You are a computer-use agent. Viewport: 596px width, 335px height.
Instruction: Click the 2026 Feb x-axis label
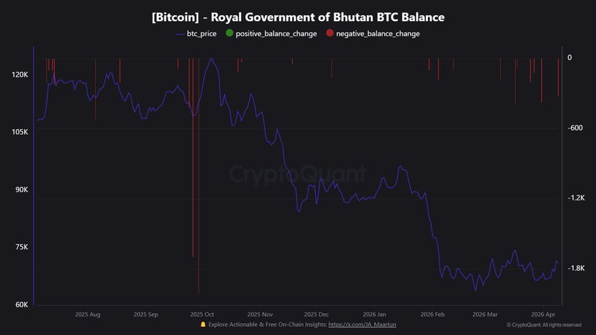pos(432,314)
